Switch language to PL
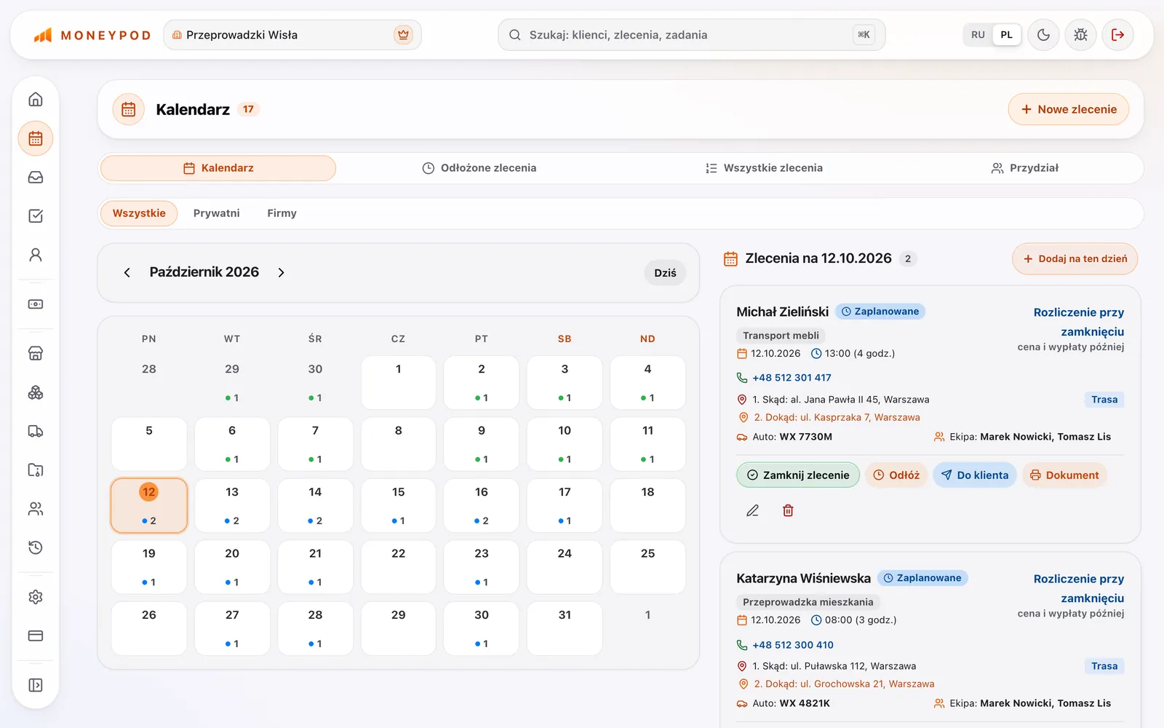Viewport: 1164px width, 728px height. click(x=1007, y=35)
